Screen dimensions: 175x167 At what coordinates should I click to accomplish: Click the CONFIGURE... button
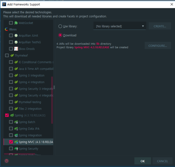(x=158, y=46)
